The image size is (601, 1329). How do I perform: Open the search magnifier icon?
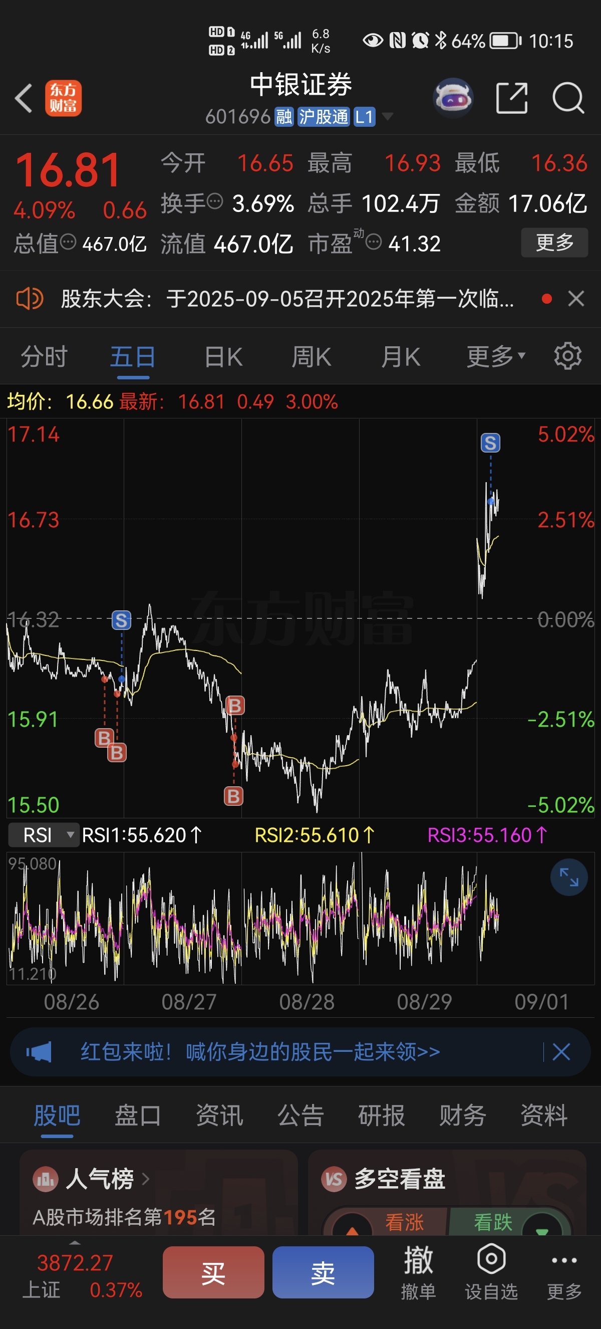click(x=568, y=98)
